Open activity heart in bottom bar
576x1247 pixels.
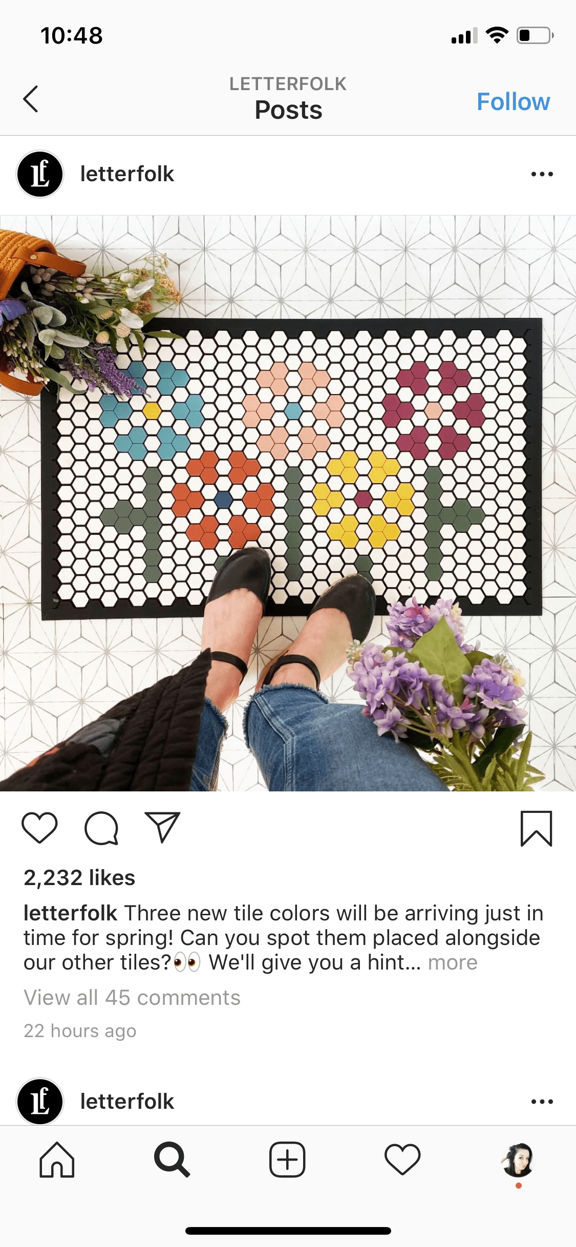point(402,1159)
